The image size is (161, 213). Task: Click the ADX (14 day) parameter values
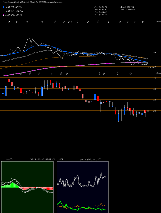click(90, 159)
